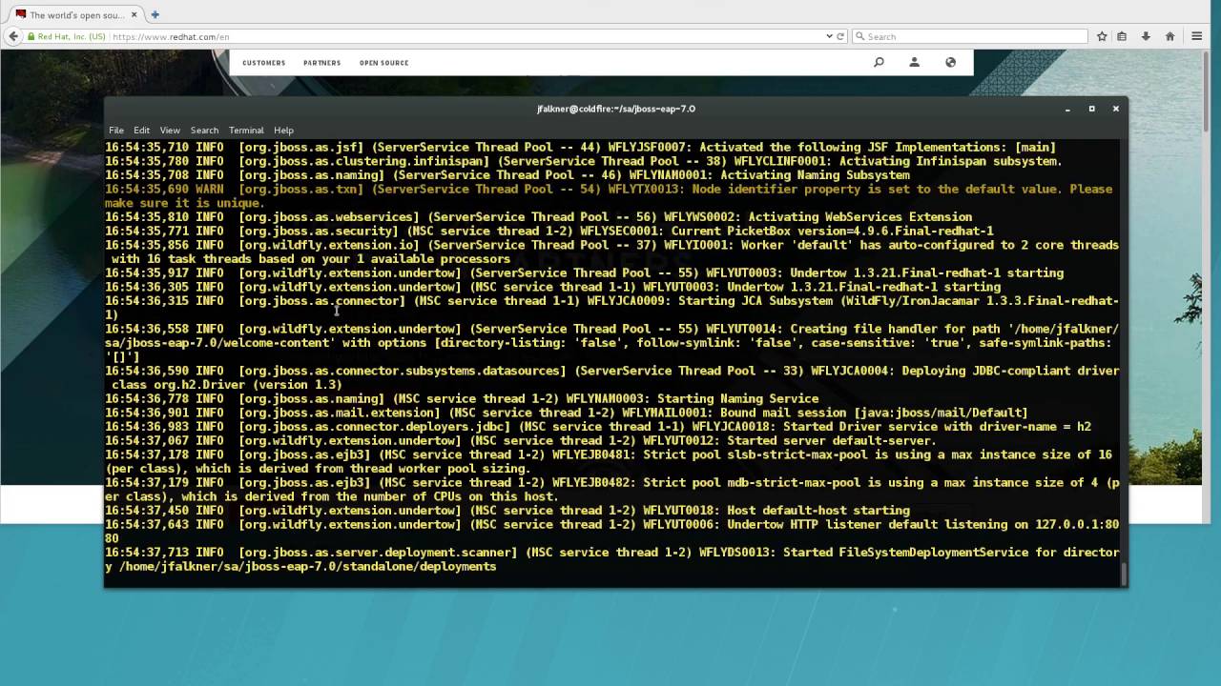
Task: Click terminal vertical scrollbar thumb
Action: pos(1123,575)
